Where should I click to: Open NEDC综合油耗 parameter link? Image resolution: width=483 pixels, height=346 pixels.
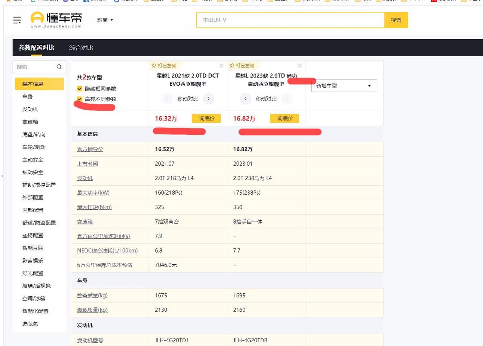click(x=108, y=250)
